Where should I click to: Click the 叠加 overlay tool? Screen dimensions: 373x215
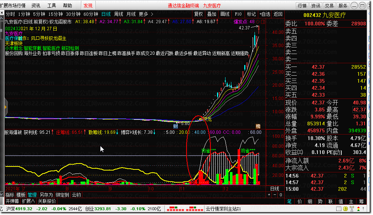[x=212, y=14]
